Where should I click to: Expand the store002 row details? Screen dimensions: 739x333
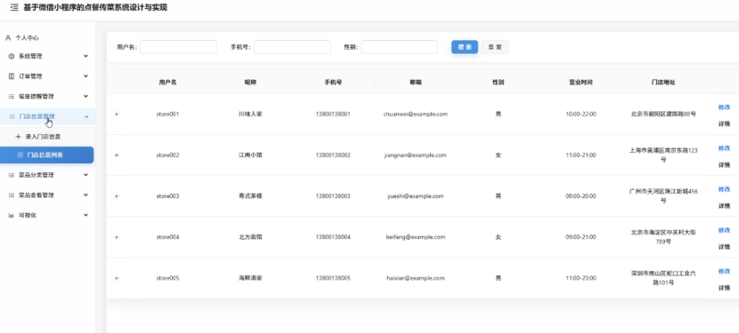pos(117,155)
